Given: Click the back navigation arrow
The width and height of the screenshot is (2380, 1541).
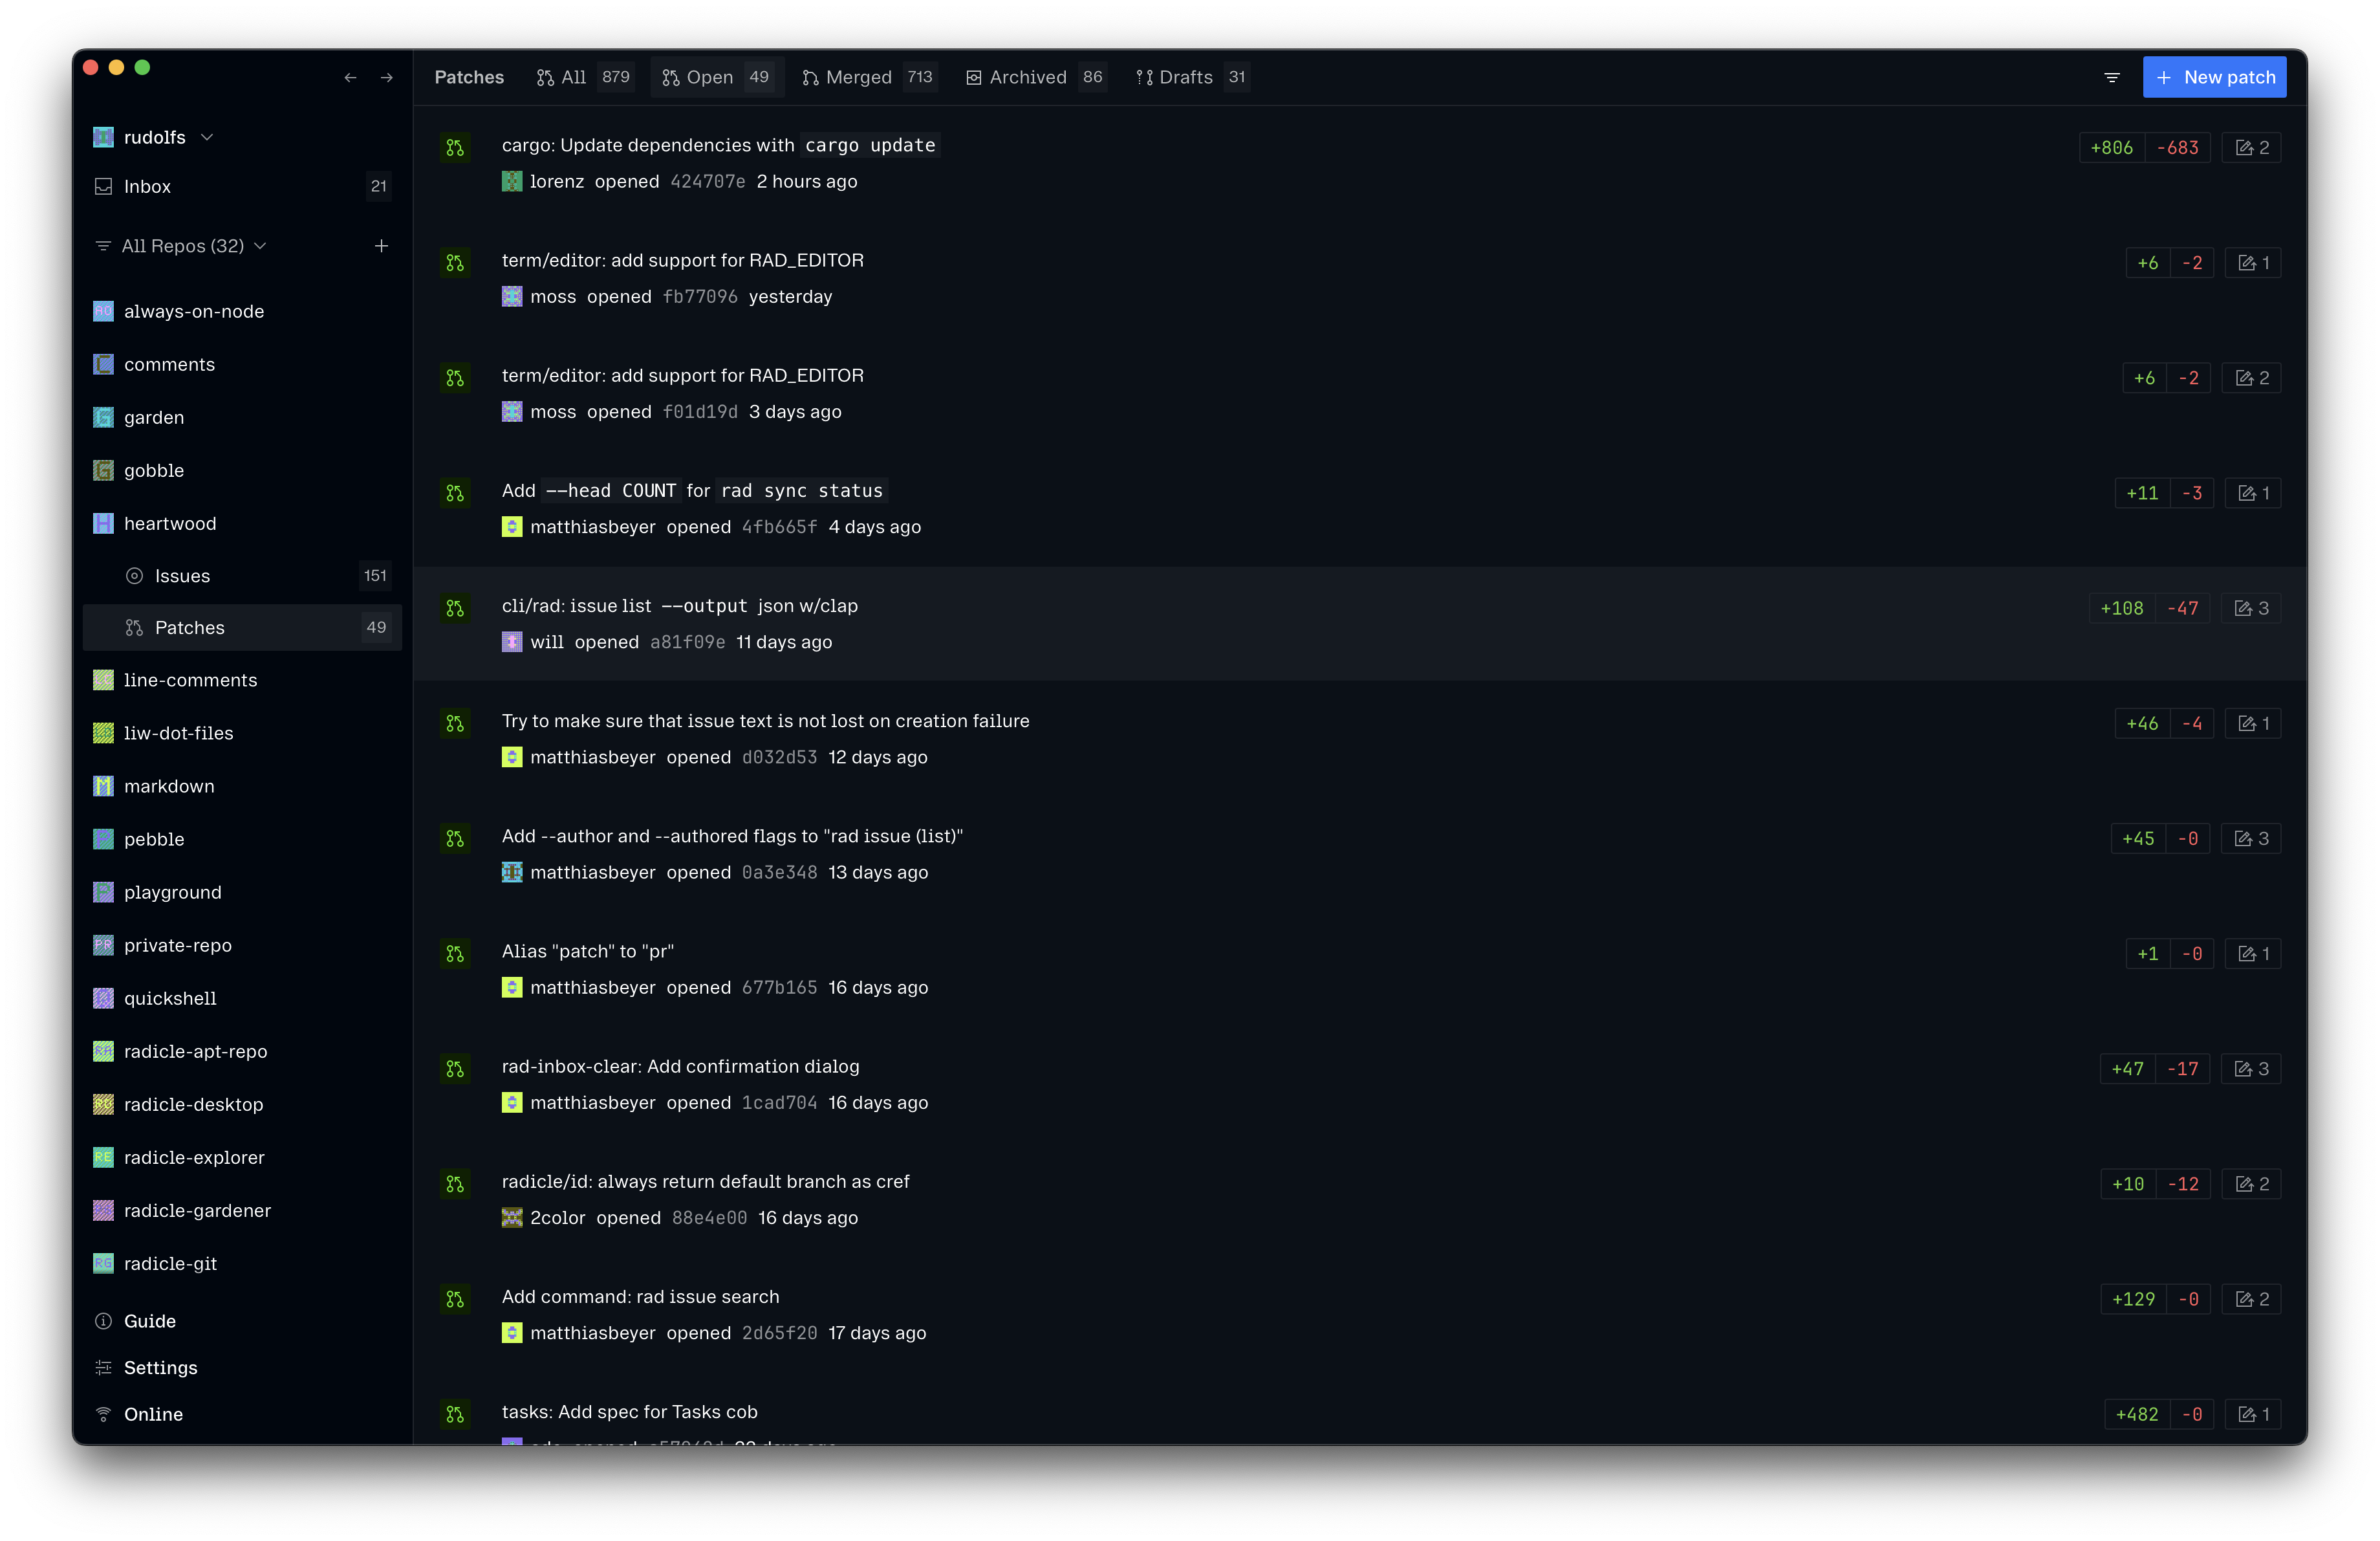Looking at the screenshot, I should (350, 78).
